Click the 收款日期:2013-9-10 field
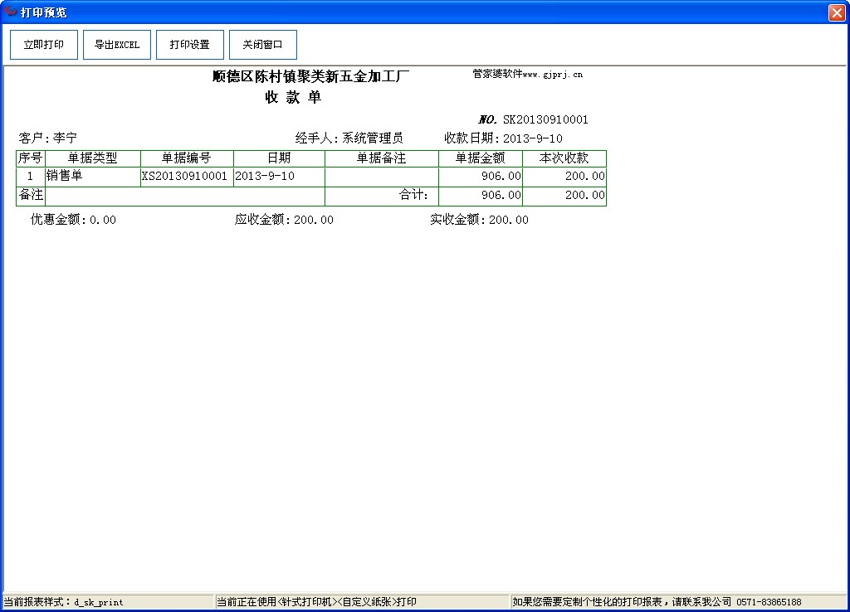Image resolution: width=850 pixels, height=612 pixels. coord(503,138)
